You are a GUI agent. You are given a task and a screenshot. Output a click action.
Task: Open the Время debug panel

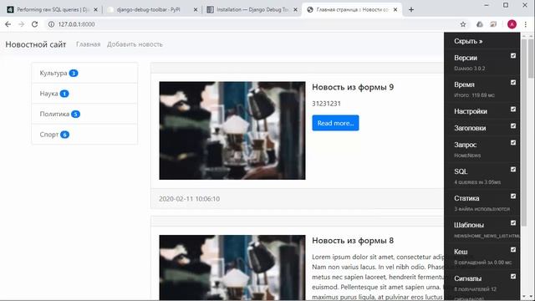click(x=464, y=84)
